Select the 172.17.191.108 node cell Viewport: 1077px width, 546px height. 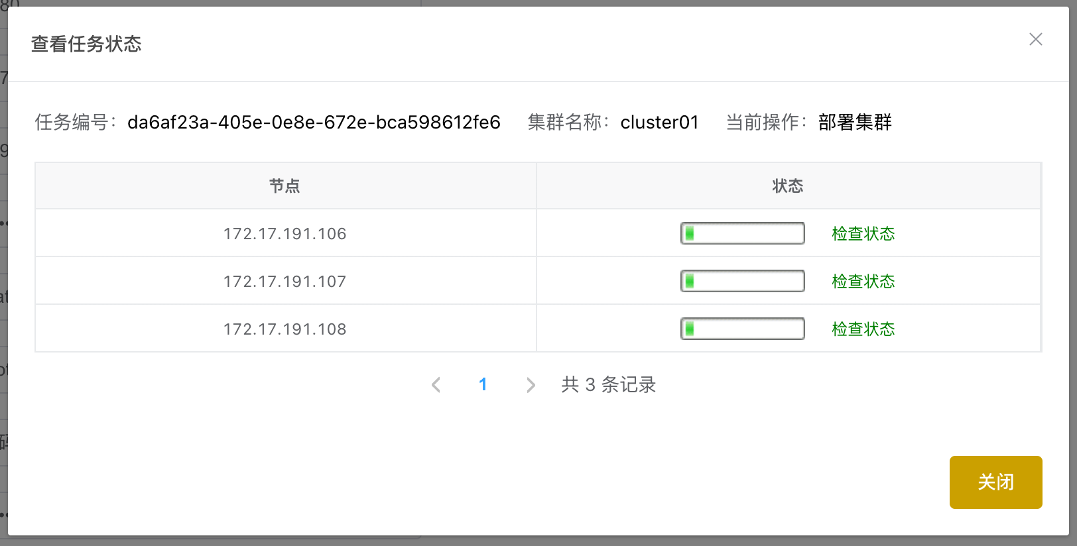pyautogui.click(x=285, y=329)
